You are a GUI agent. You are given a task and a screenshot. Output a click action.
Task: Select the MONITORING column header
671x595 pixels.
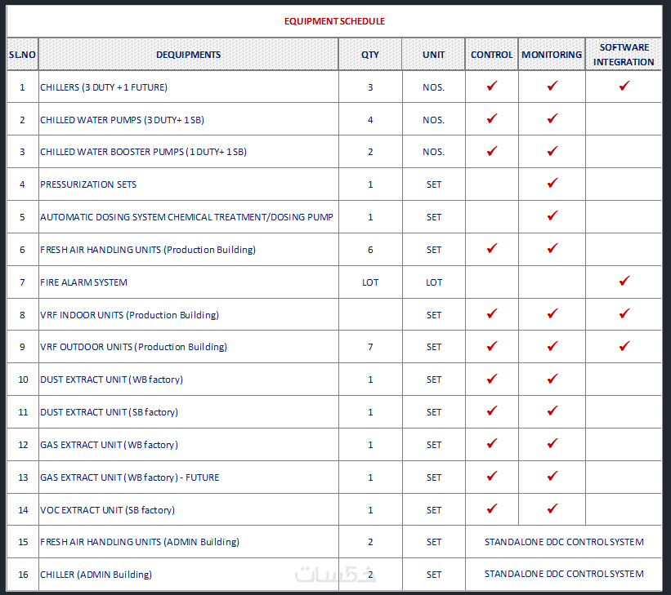coord(552,55)
